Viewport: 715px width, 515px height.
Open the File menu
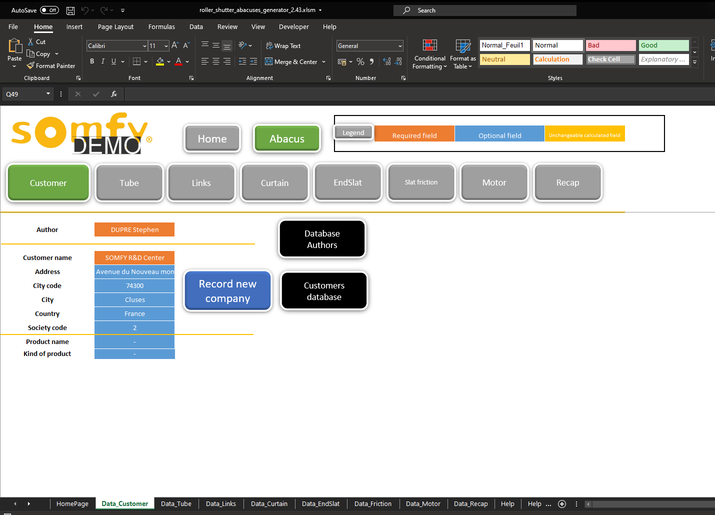pos(13,27)
